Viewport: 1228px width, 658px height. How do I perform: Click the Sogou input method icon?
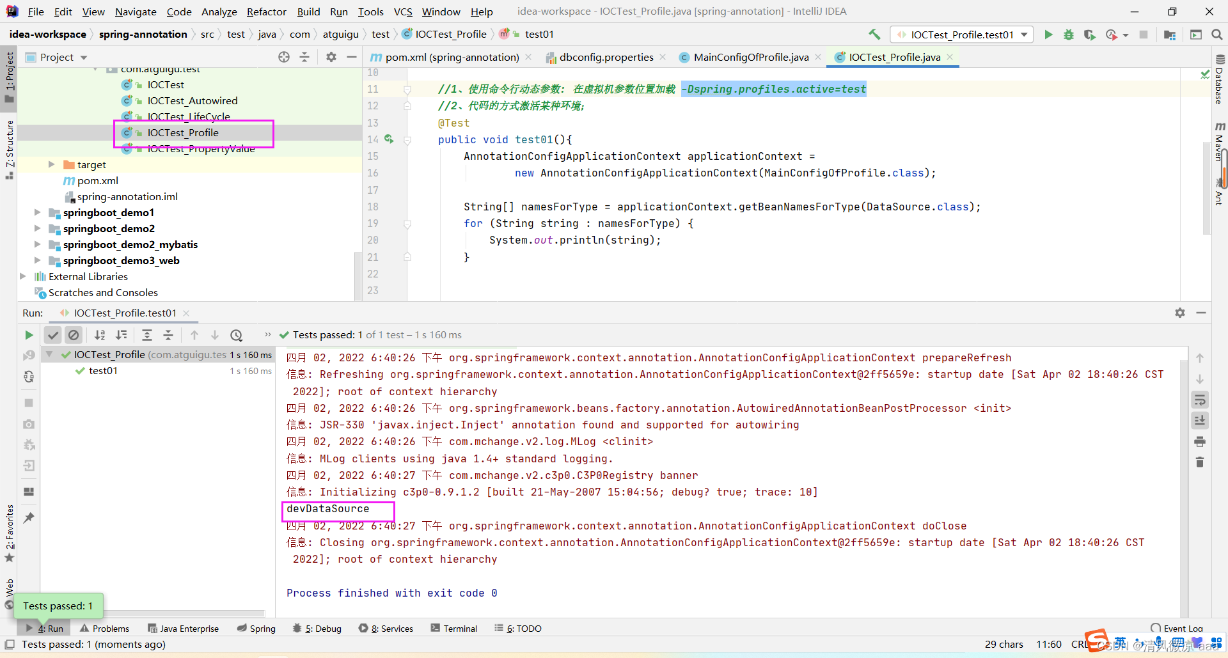pos(1097,640)
